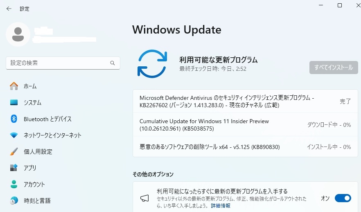Click the その他のオプション section heading
The image size is (361, 212).
pos(153,174)
